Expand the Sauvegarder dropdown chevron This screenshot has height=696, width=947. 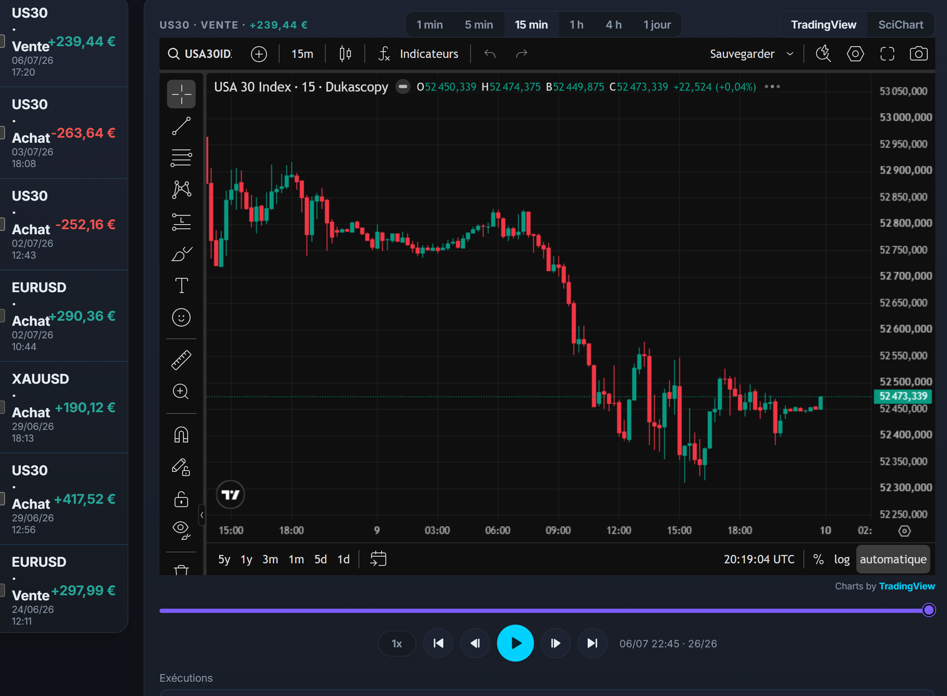click(x=790, y=54)
